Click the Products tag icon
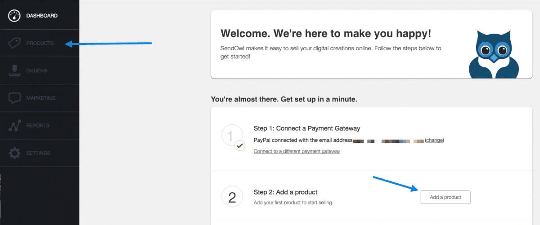This screenshot has height=225, width=540. point(15,43)
